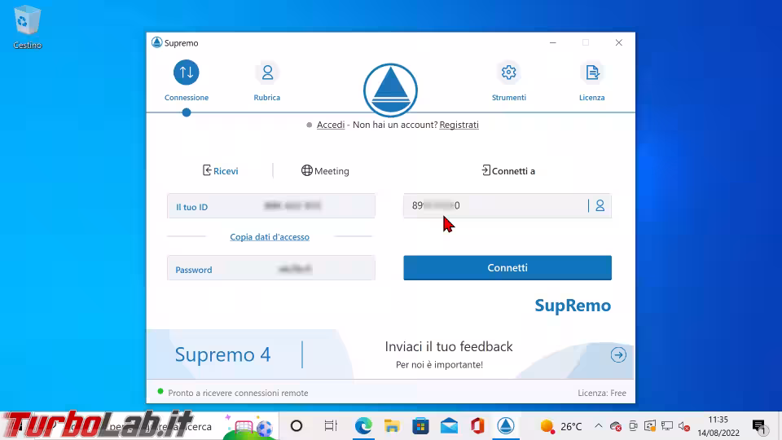Screen dimensions: 782x440
Task: Open Office app from taskbar
Action: coord(477,426)
